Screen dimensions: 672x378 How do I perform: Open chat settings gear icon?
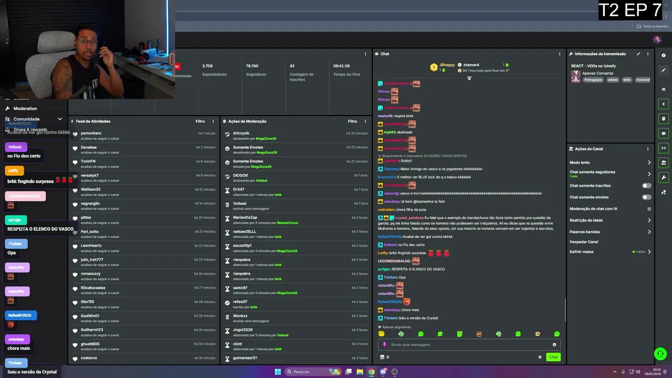click(540, 357)
